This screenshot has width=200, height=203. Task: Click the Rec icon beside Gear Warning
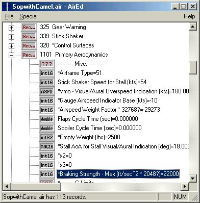(x=29, y=27)
